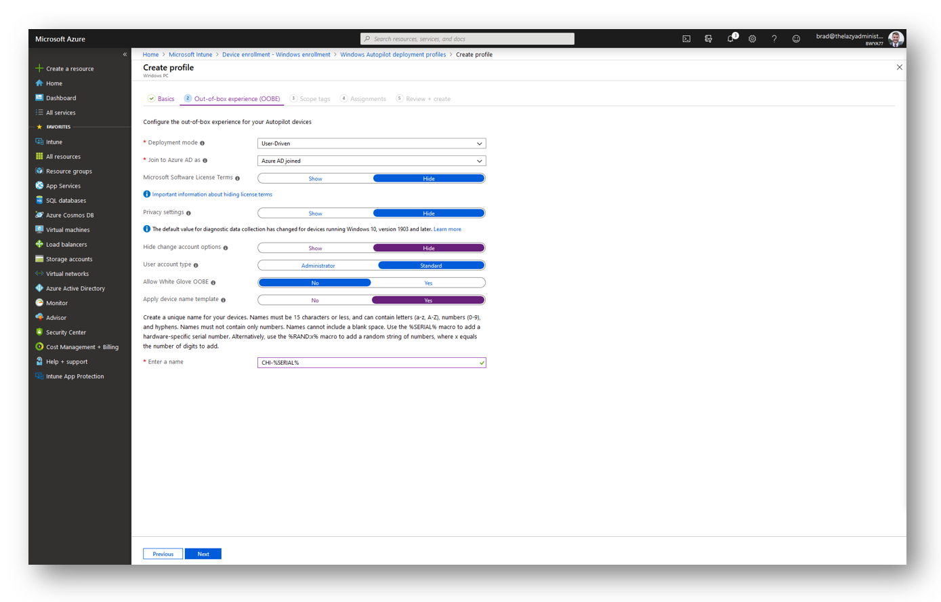Open the directory and subscription filter icon
Viewport: 941px width, 602px height.
(709, 39)
